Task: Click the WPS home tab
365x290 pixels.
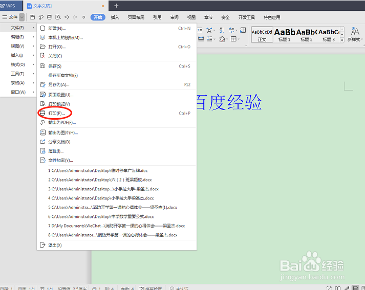Action: (10, 6)
